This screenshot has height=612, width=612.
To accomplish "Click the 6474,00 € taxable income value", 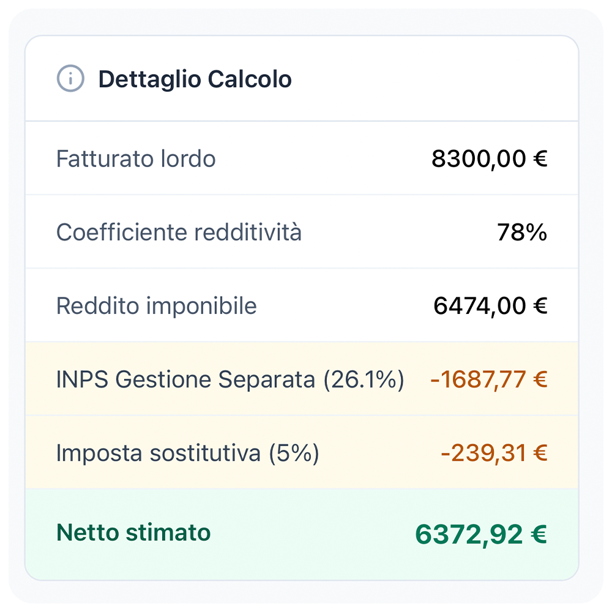I will coord(490,306).
